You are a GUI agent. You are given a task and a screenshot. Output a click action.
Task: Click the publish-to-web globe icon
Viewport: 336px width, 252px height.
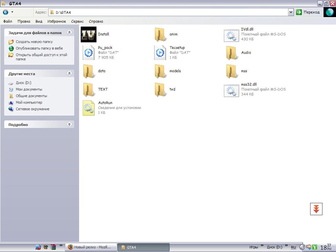pos(11,49)
